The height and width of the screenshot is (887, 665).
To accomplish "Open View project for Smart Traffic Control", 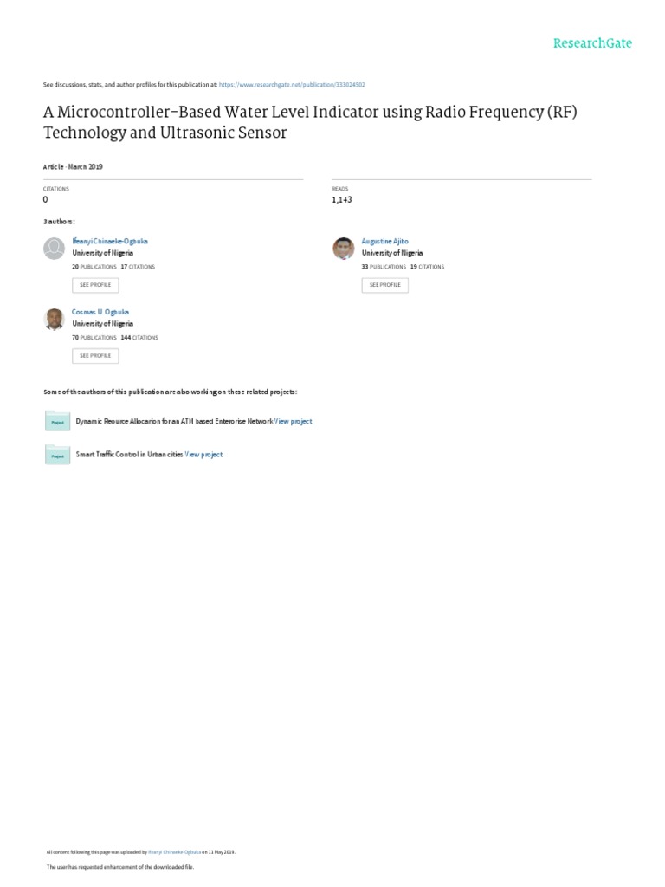I will tap(203, 454).
